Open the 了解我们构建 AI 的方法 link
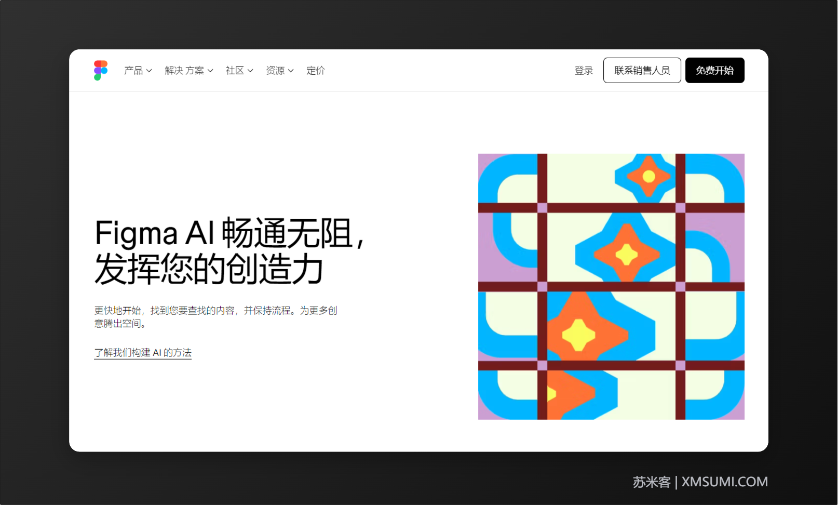The height and width of the screenshot is (505, 838). [143, 353]
